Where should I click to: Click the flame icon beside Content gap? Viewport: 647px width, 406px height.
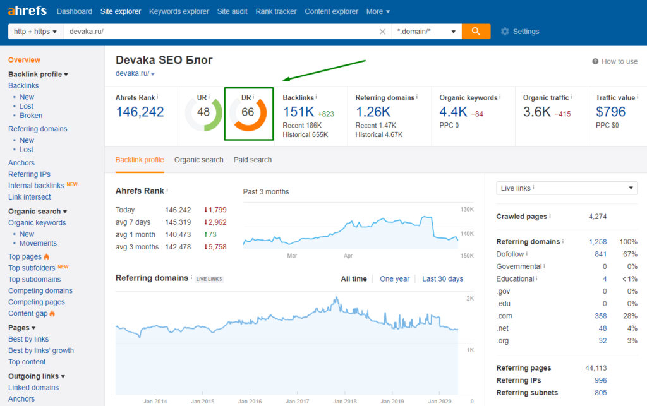click(52, 313)
